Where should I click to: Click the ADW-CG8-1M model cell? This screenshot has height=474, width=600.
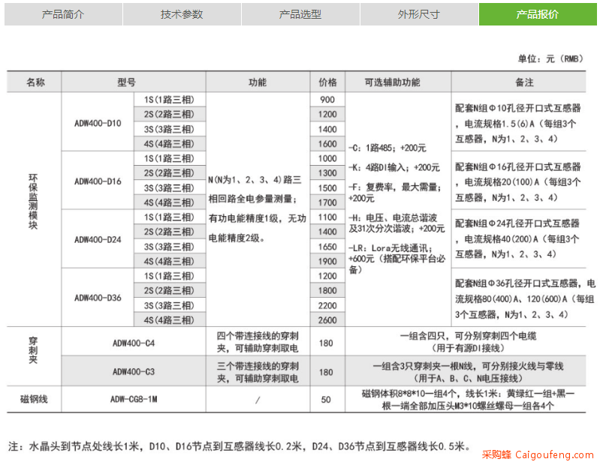pos(134,399)
